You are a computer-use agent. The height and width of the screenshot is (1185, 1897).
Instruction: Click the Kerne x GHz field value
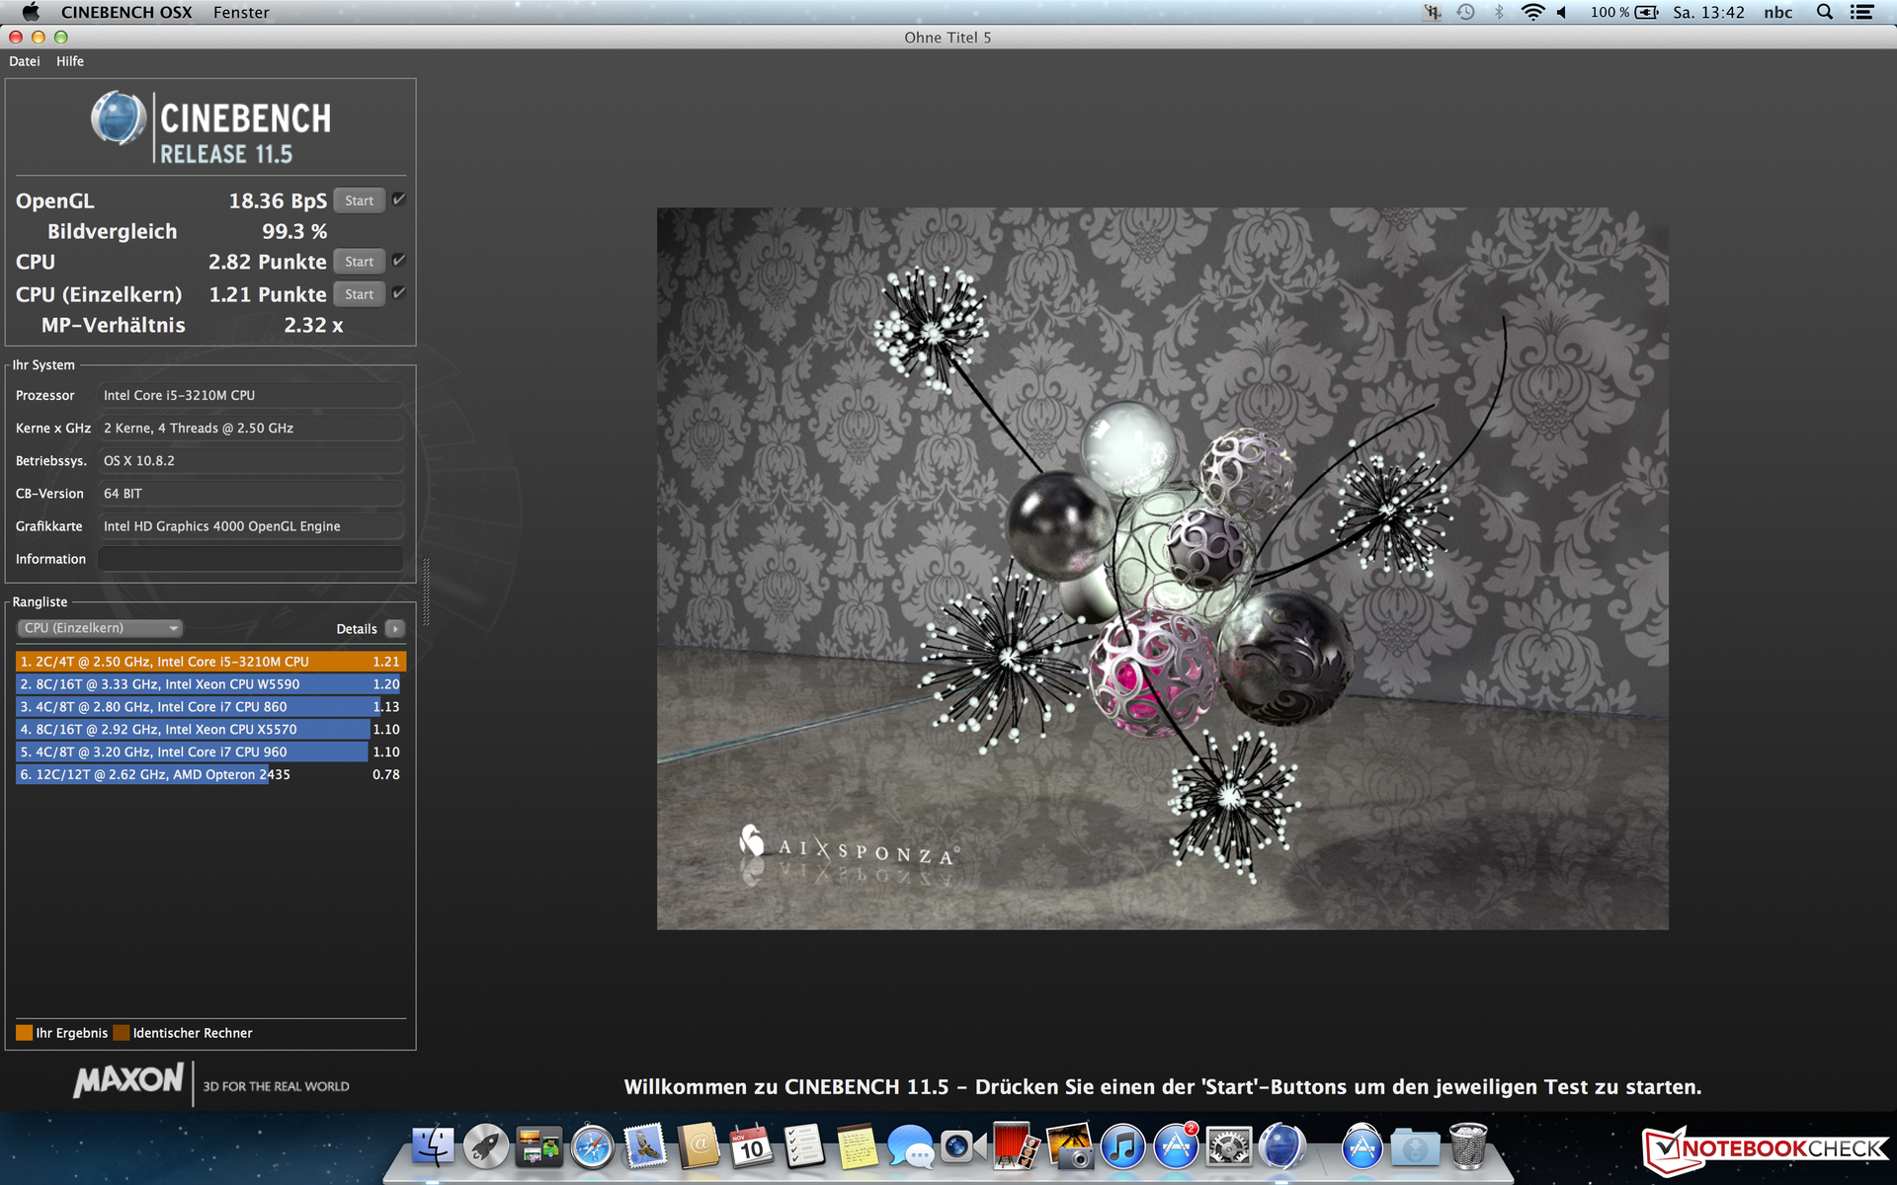pyautogui.click(x=251, y=428)
